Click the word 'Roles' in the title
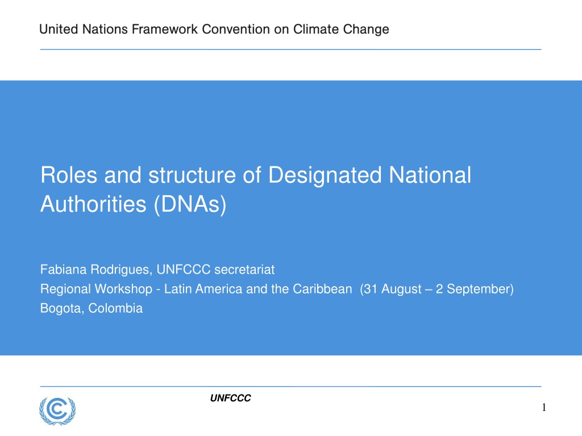582x436 pixels. pos(69,175)
